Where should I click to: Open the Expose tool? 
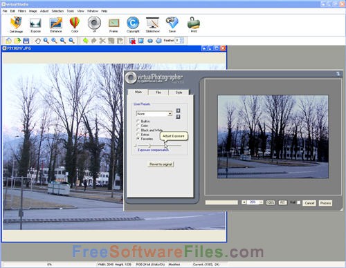pyautogui.click(x=35, y=25)
